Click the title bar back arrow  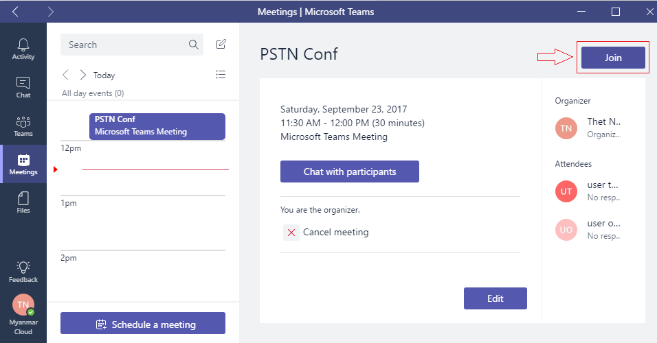pos(16,11)
